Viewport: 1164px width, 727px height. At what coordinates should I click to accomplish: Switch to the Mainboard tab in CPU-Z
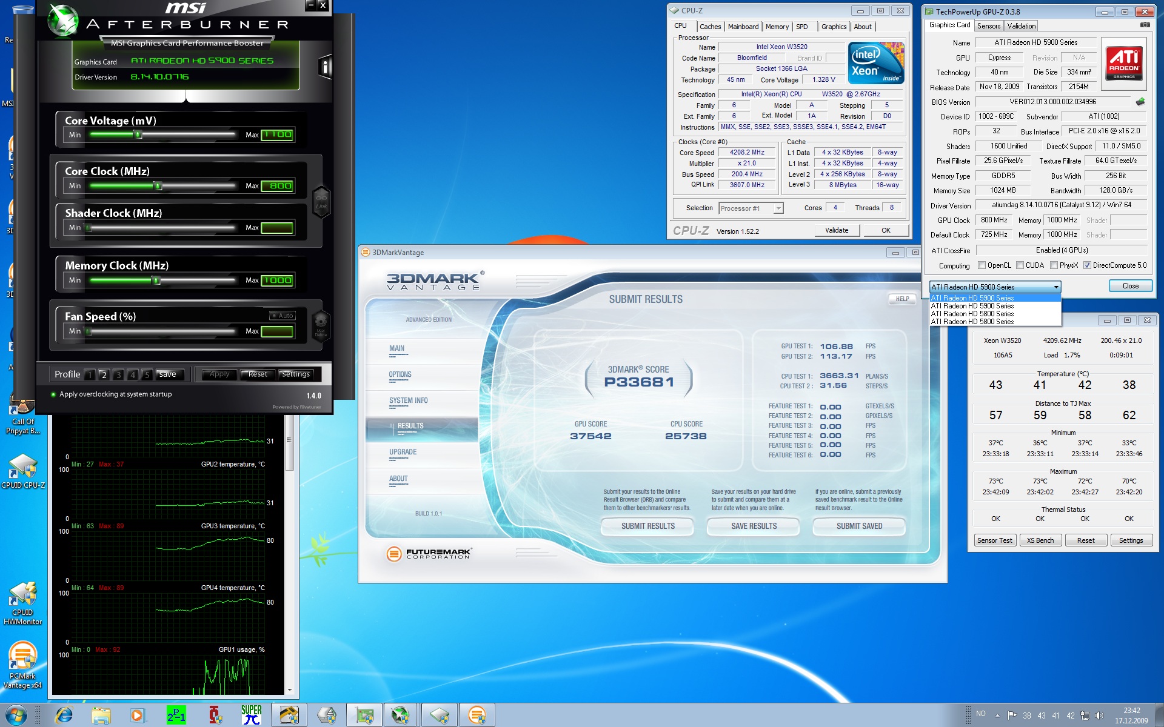[x=743, y=27]
